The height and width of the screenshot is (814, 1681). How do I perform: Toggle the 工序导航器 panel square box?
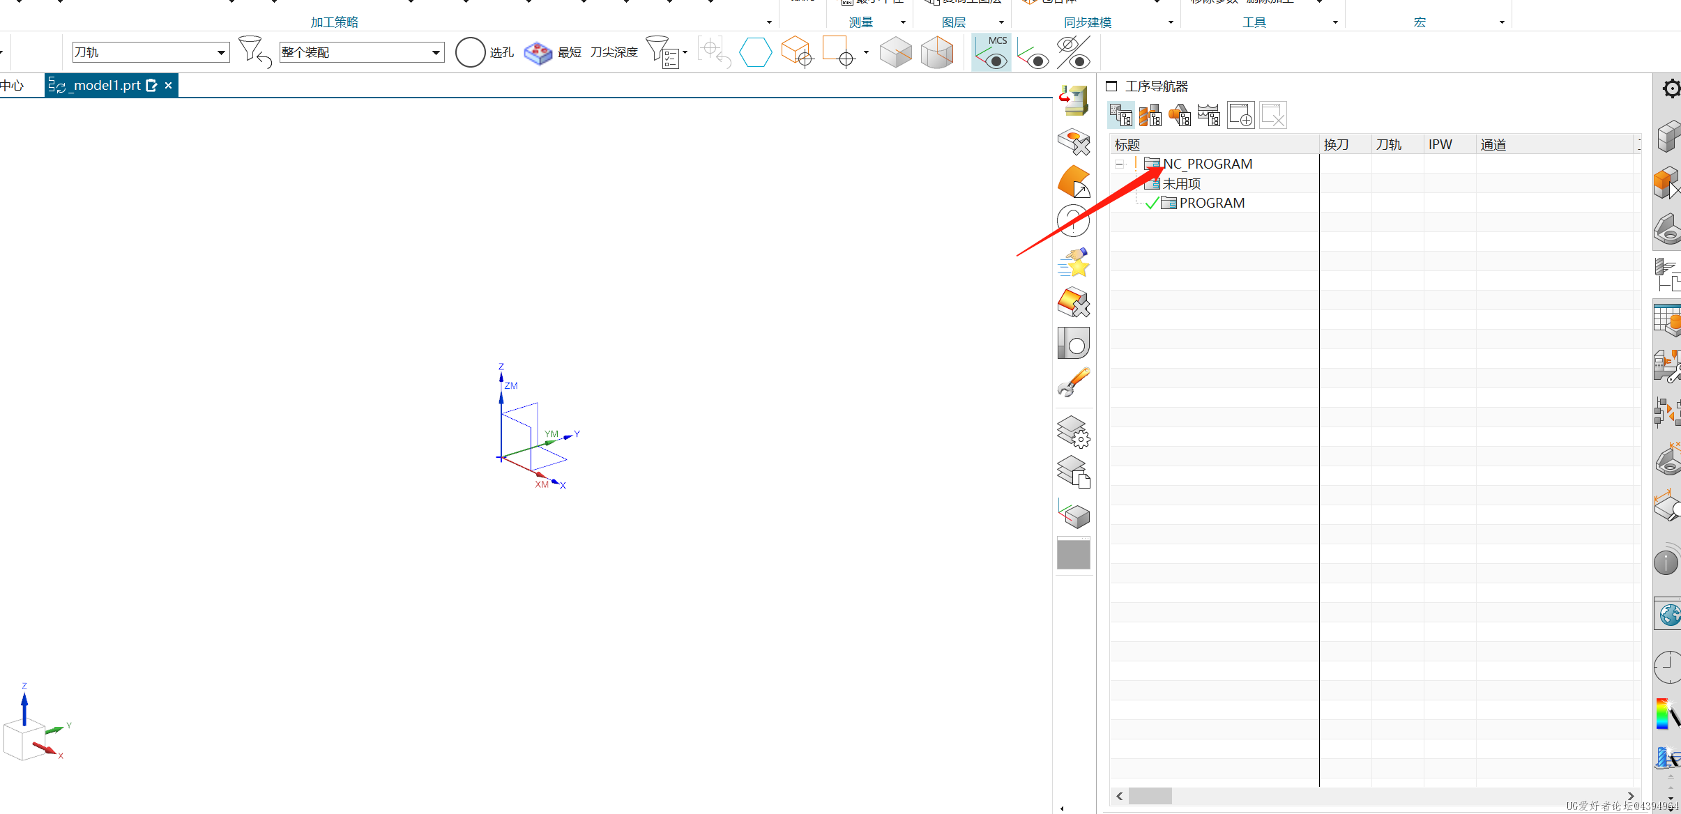click(1111, 86)
